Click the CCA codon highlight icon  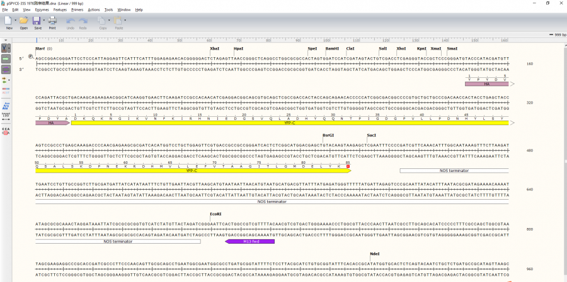[6, 131]
